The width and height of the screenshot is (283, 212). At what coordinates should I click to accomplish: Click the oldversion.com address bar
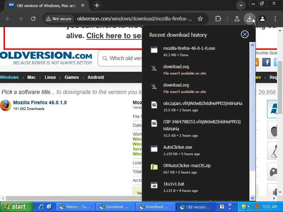pos(134,19)
